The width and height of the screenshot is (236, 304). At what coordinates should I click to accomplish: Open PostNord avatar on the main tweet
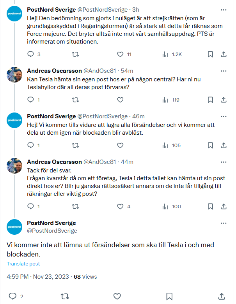[x=14, y=227]
